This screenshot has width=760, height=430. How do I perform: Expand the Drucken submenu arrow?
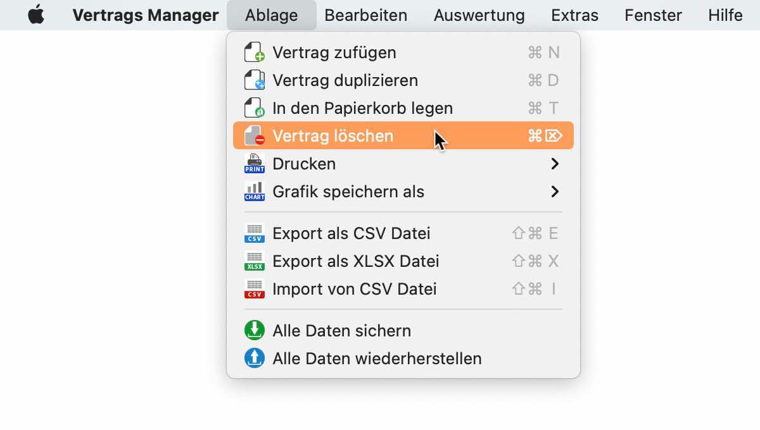pyautogui.click(x=555, y=164)
